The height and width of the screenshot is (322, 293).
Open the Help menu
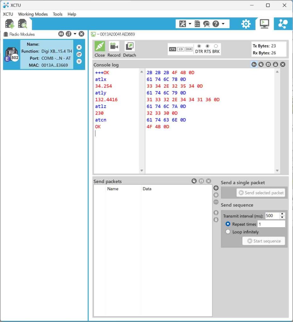coord(72,14)
